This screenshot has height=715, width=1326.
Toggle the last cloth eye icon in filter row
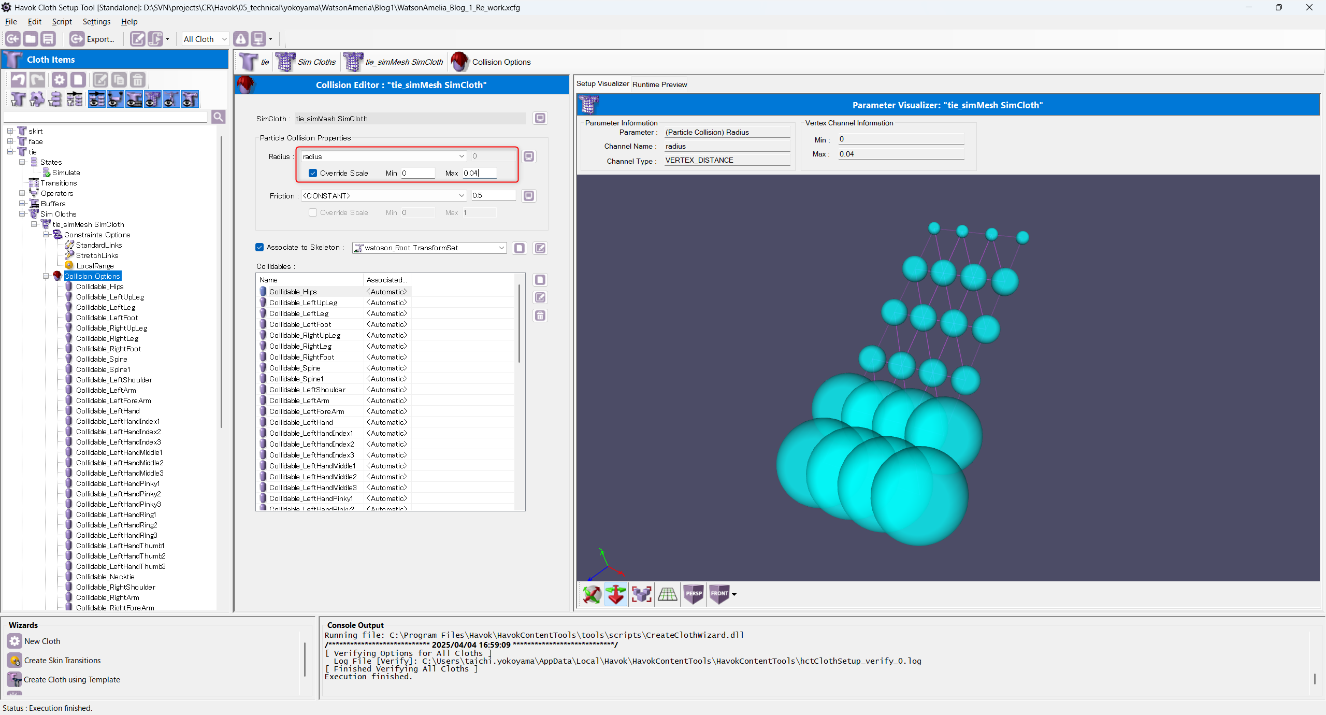pyautogui.click(x=190, y=99)
